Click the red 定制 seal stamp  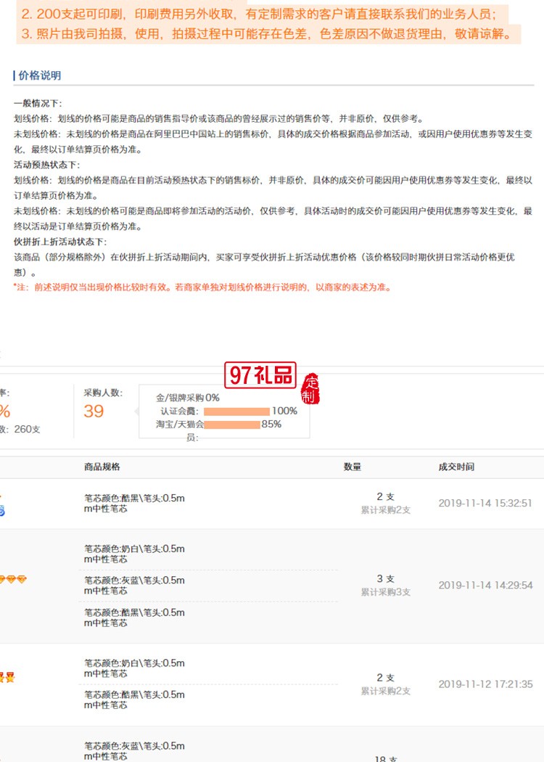click(x=311, y=390)
